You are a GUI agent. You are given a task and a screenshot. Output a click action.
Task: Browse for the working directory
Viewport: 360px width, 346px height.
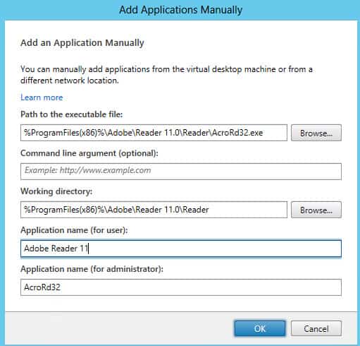click(x=316, y=210)
